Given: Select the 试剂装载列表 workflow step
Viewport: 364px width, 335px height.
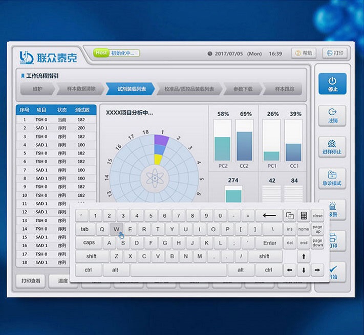Looking at the screenshot, I should click(x=131, y=89).
